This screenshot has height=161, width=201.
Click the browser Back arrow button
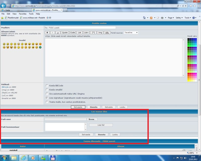click(4, 6)
